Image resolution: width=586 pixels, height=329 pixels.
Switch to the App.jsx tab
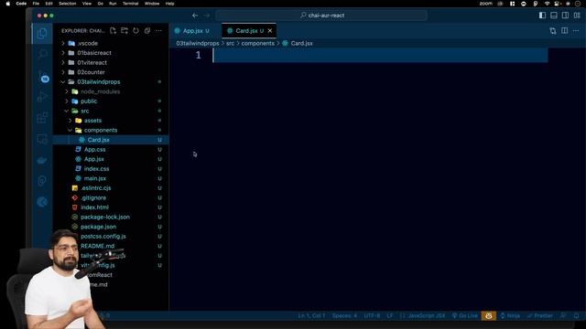tap(192, 30)
